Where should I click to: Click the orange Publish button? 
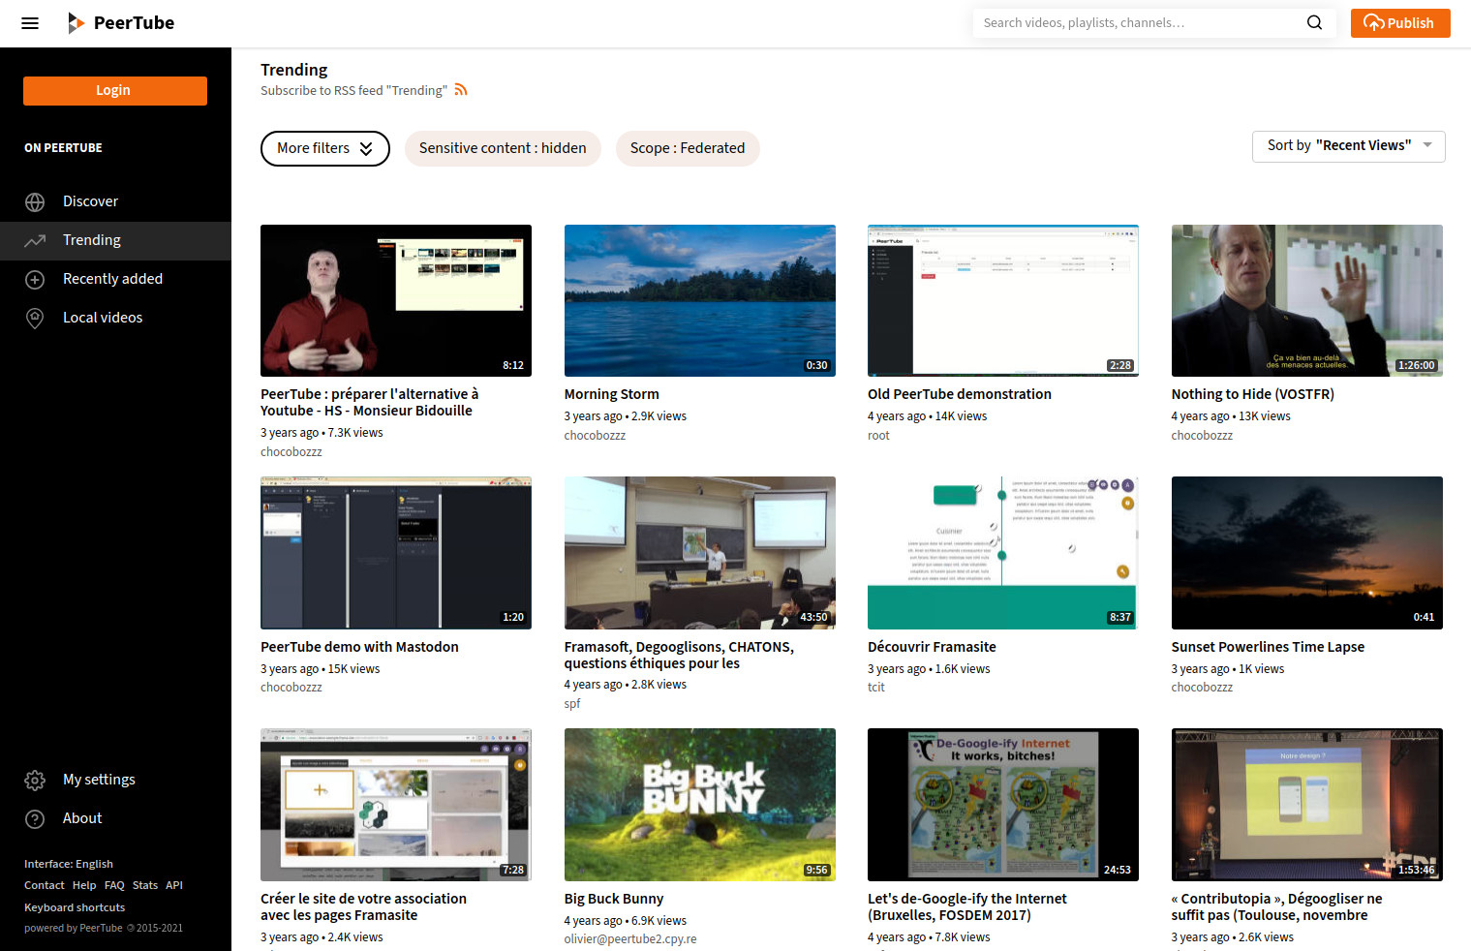(x=1399, y=22)
